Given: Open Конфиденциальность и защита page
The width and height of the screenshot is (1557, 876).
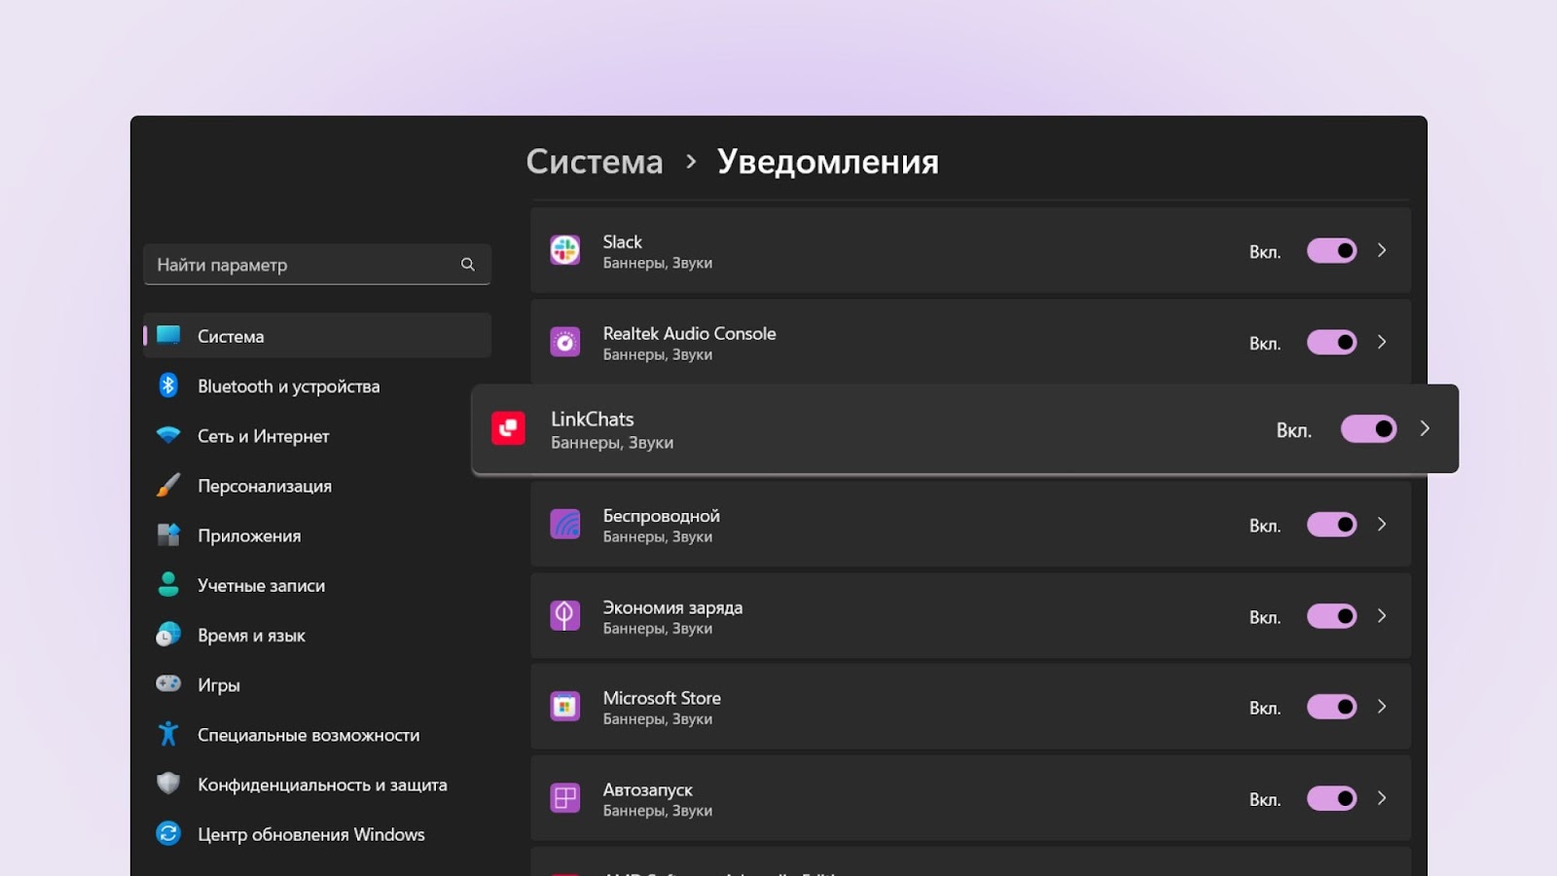Looking at the screenshot, I should point(317,784).
